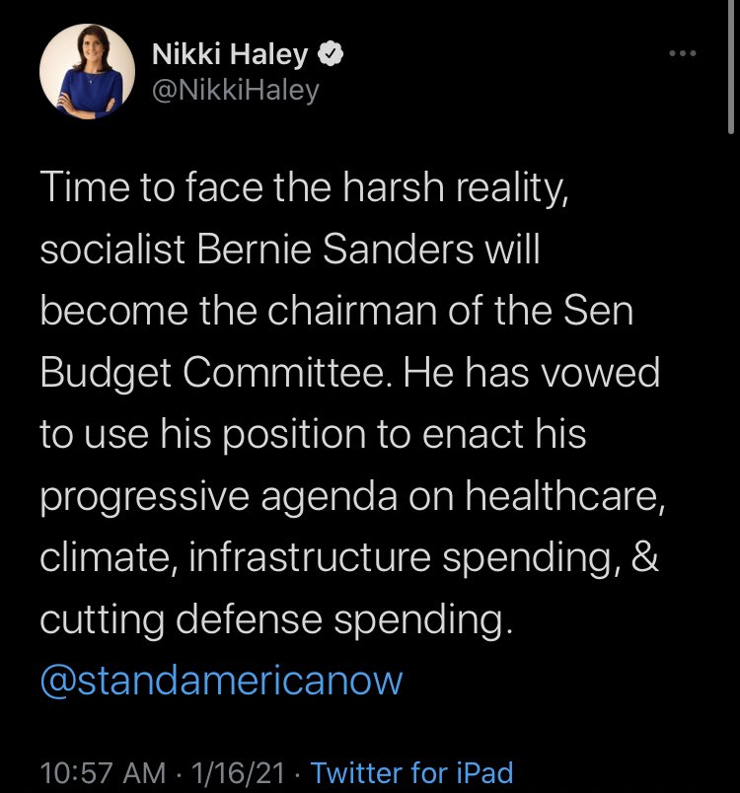The image size is (740, 793).
Task: Click the blue verified badge
Action: pyautogui.click(x=332, y=56)
